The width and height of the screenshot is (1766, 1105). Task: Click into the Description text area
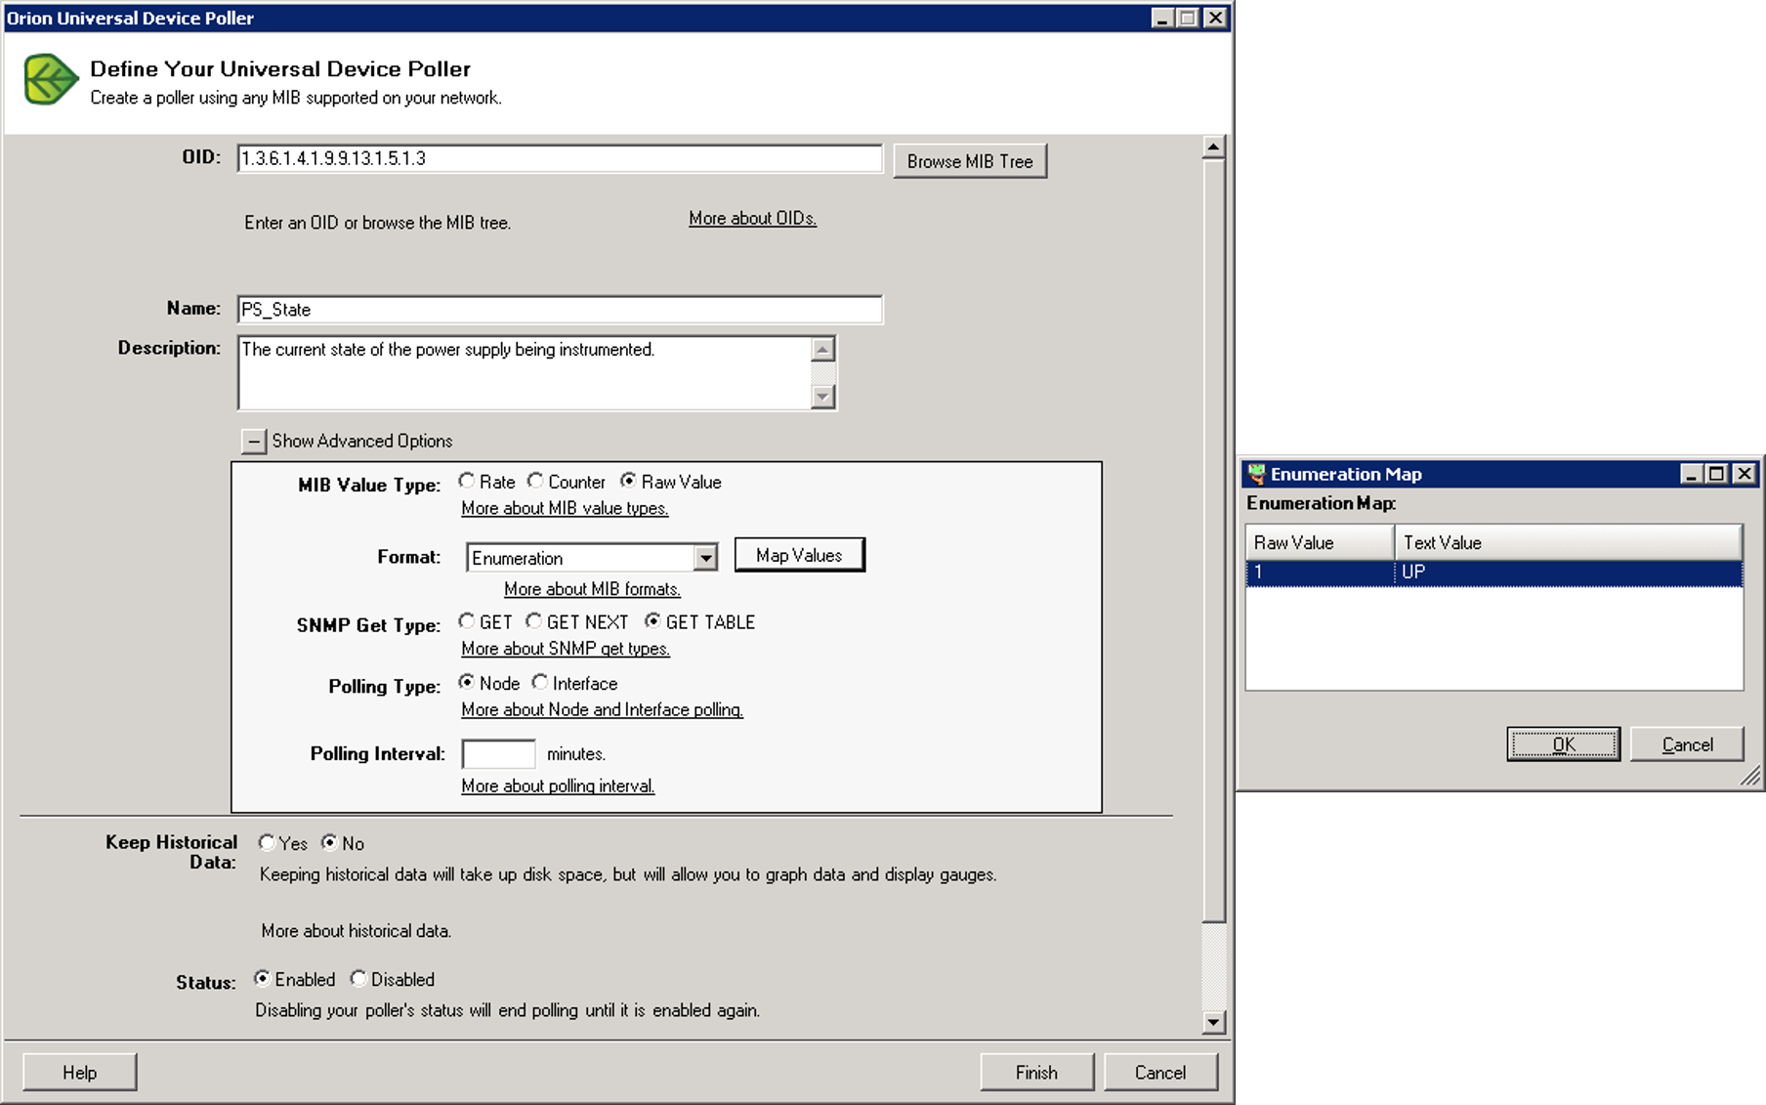tap(525, 372)
